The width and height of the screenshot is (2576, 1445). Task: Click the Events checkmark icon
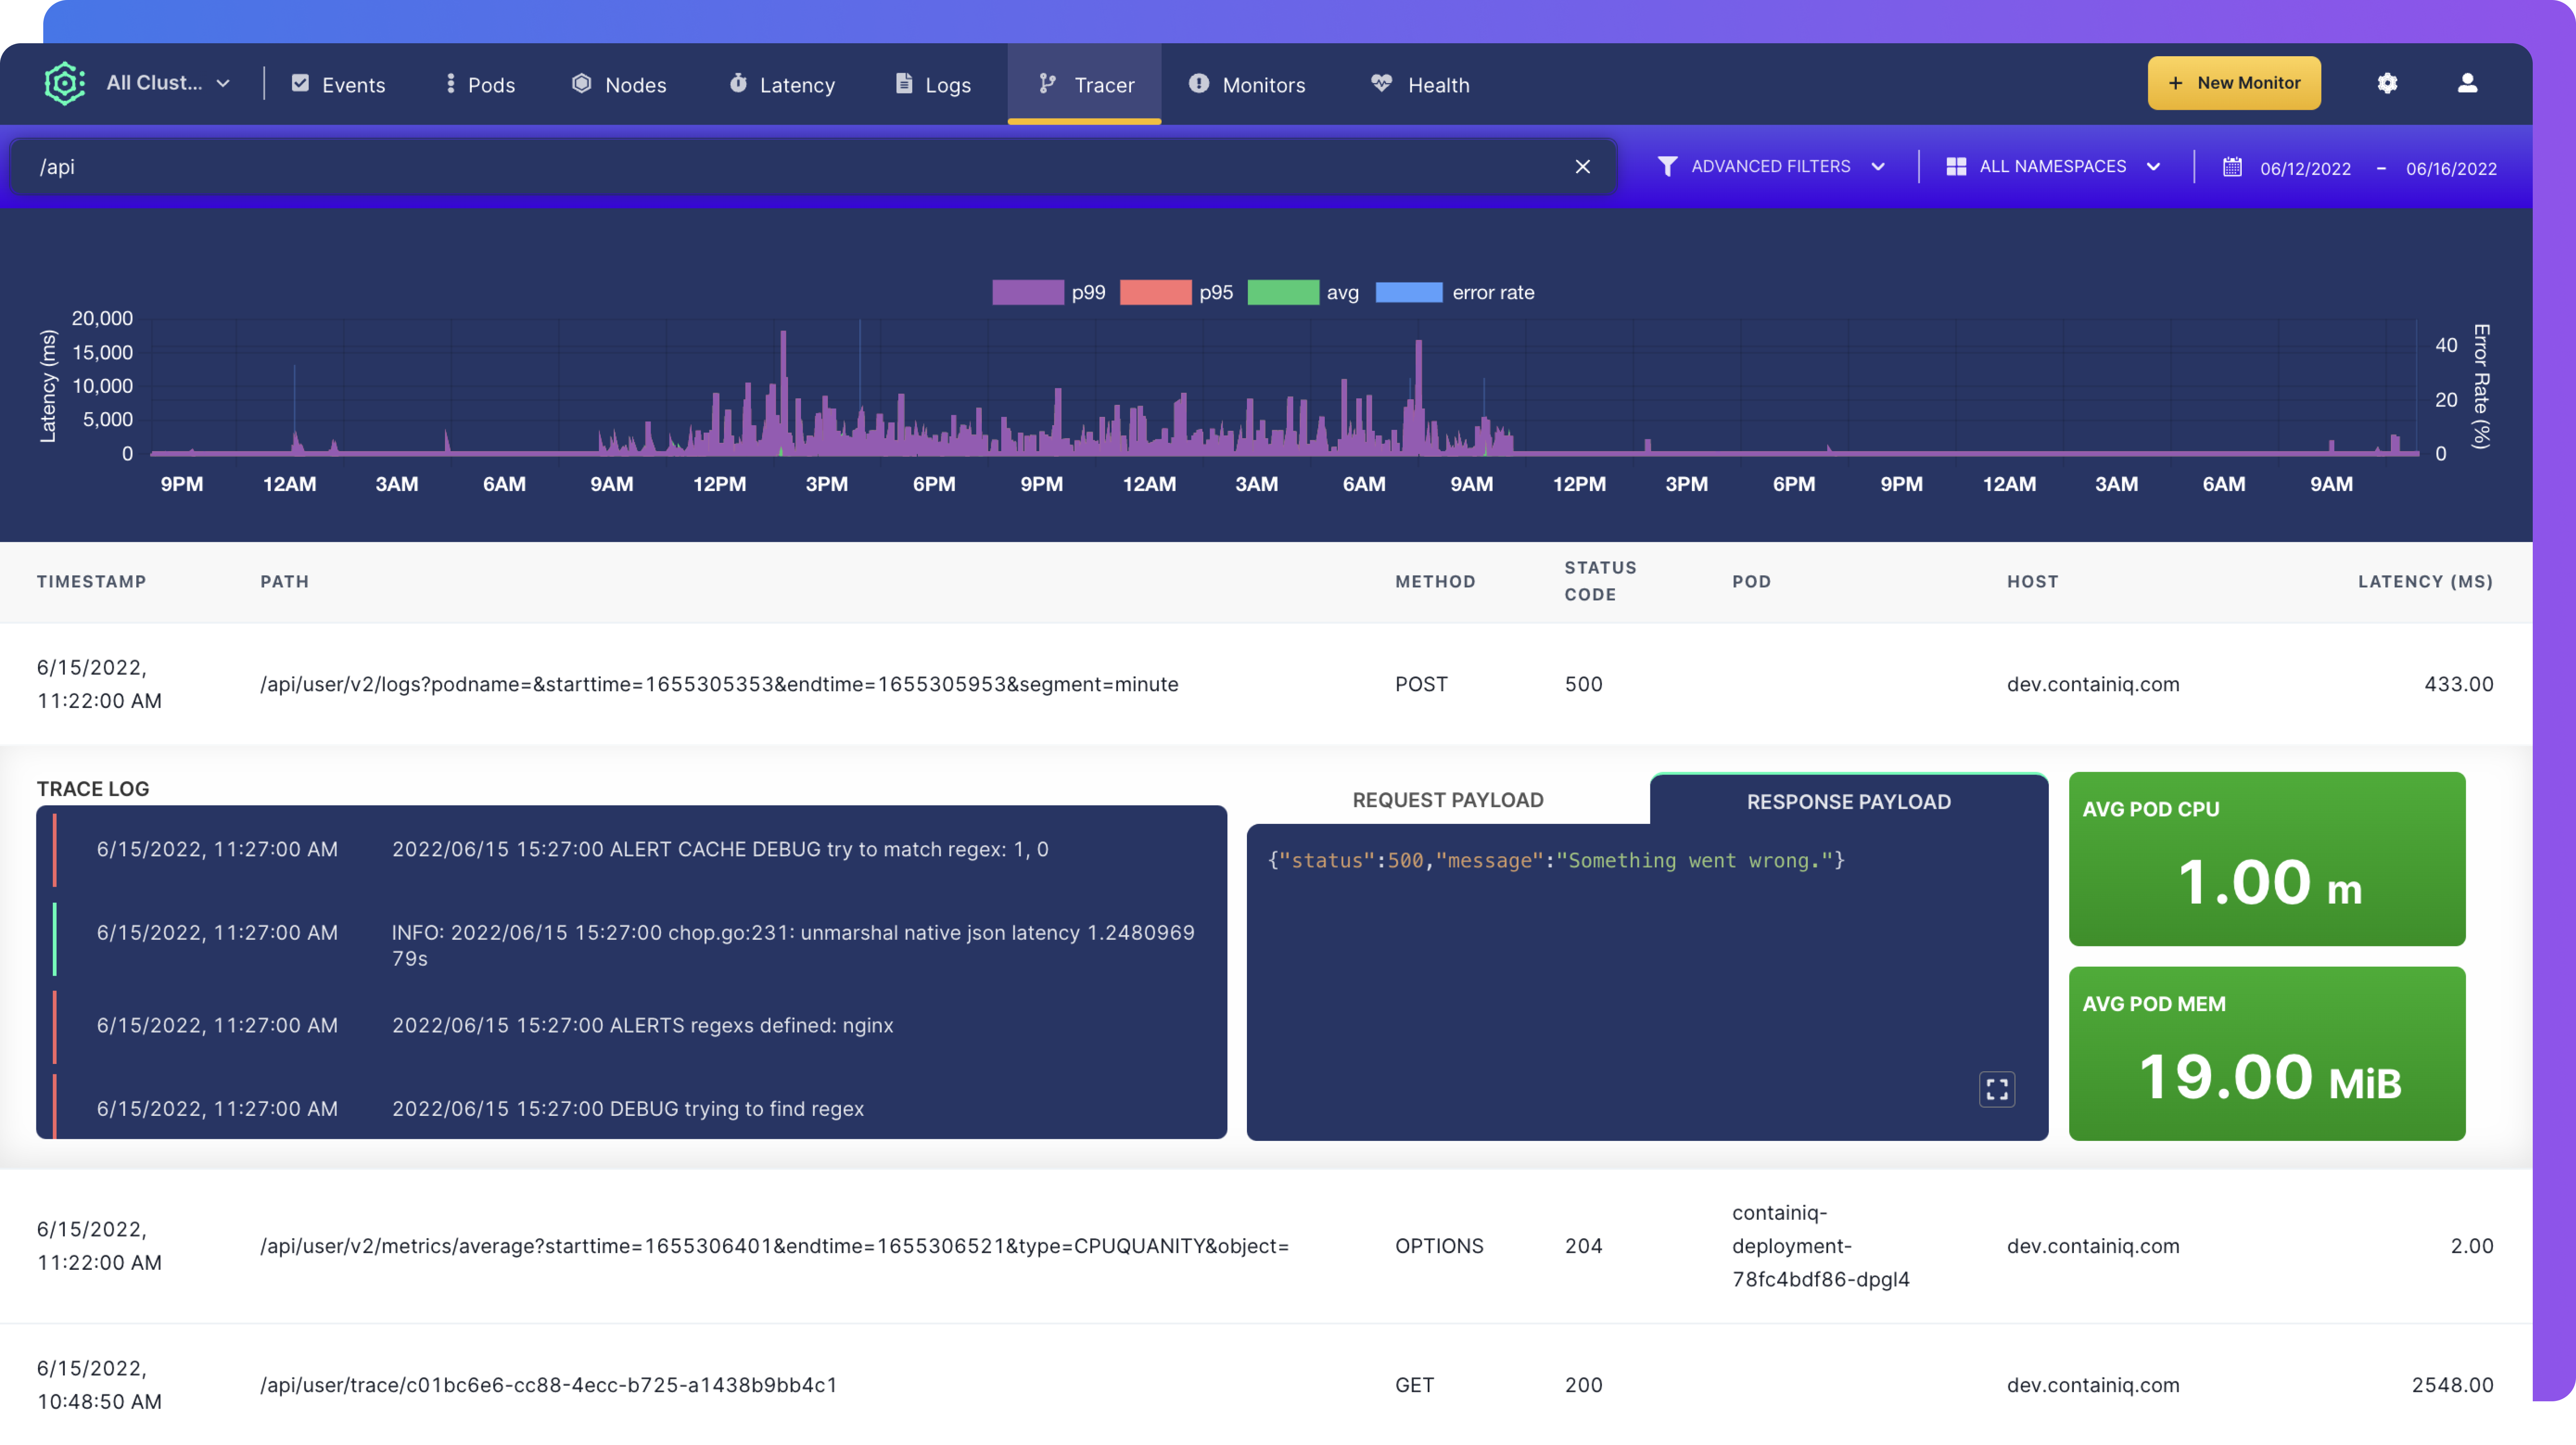(x=300, y=83)
